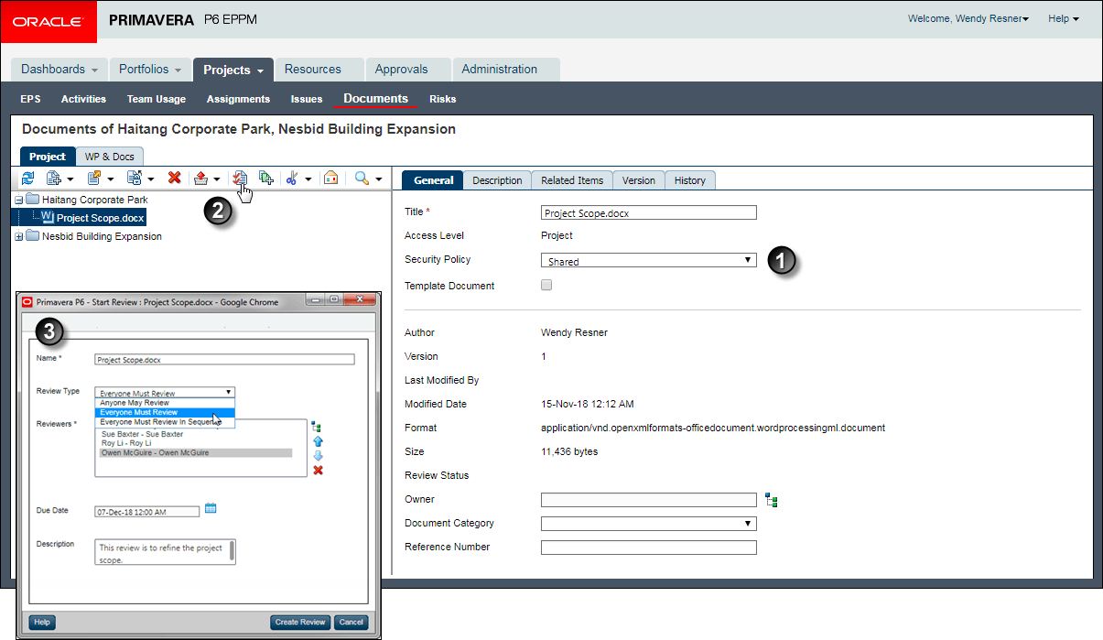Open dropdown arrow beside Download icon
The height and width of the screenshot is (640, 1103).
(x=217, y=179)
